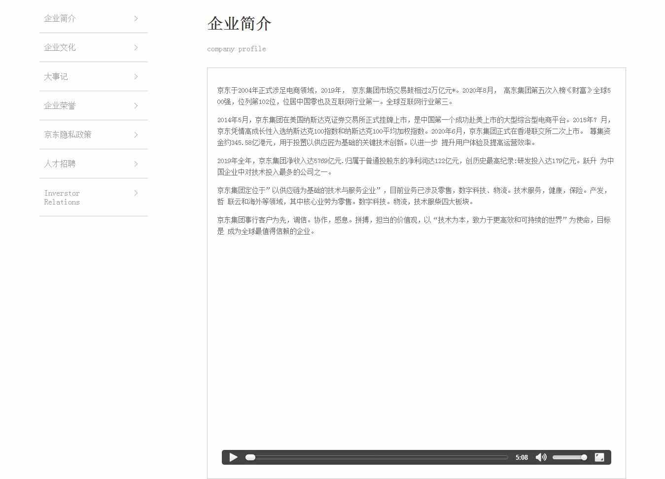Click the company profile subtitle text
The image size is (665, 479).
point(237,49)
